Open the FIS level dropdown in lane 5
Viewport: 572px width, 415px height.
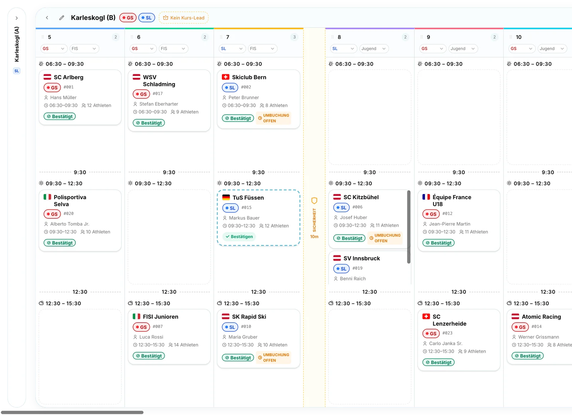tap(84, 49)
